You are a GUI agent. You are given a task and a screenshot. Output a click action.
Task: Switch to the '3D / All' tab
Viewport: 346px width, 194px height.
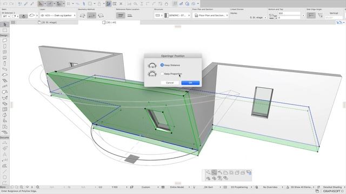point(109,23)
